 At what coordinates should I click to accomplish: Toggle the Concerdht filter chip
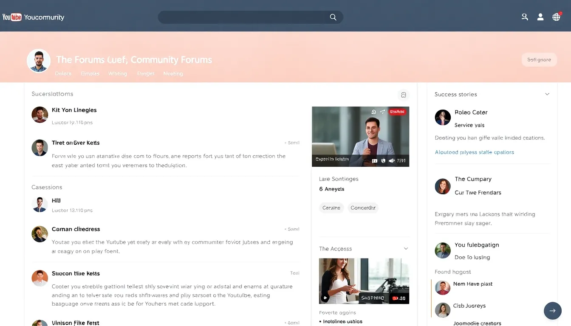pos(363,208)
